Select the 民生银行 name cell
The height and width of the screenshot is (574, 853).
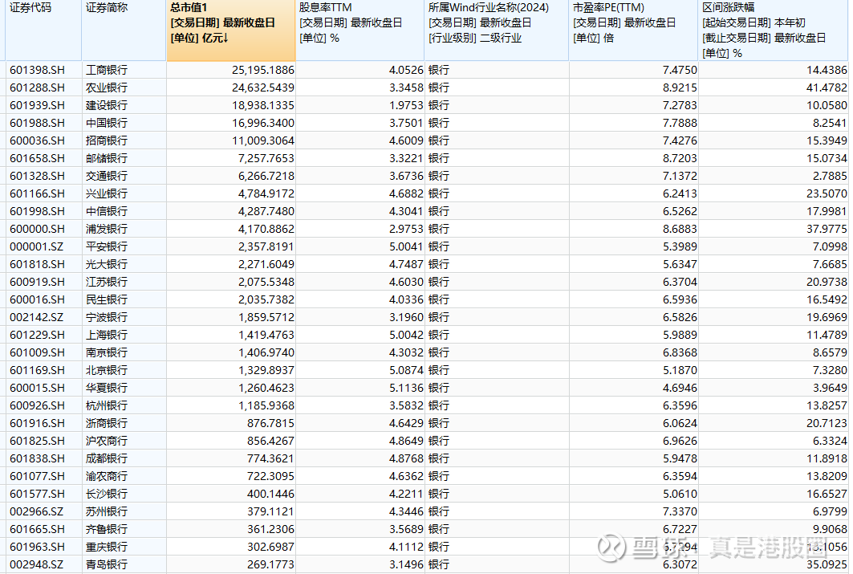[107, 299]
